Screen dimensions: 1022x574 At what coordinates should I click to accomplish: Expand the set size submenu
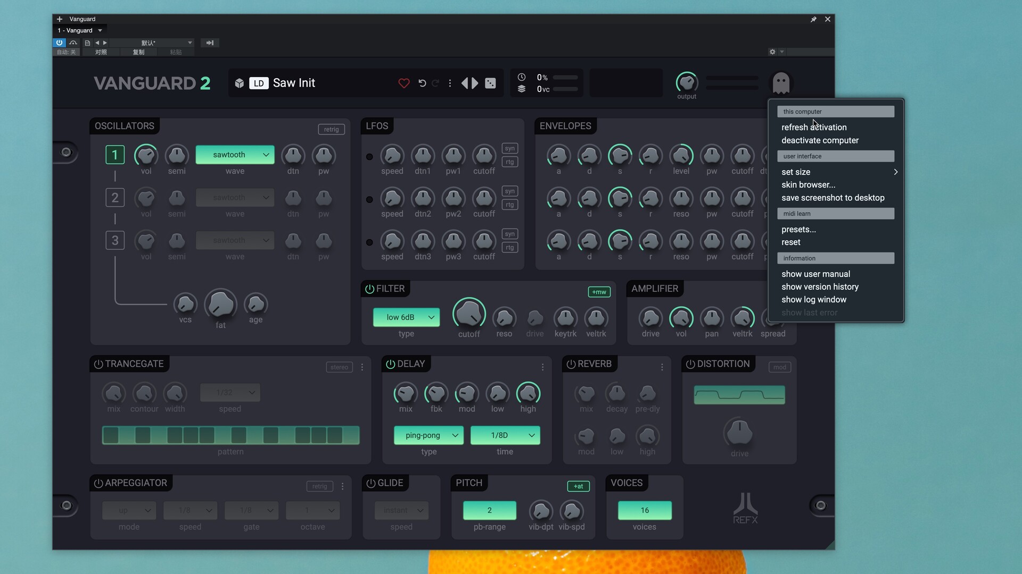coord(839,172)
